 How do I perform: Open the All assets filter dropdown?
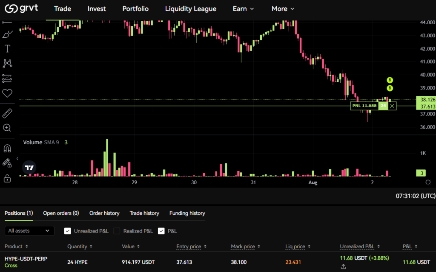pos(29,231)
